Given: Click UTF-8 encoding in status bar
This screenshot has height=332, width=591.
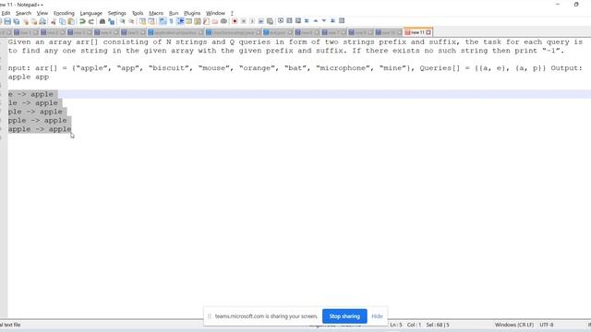Looking at the screenshot, I should 547,325.
